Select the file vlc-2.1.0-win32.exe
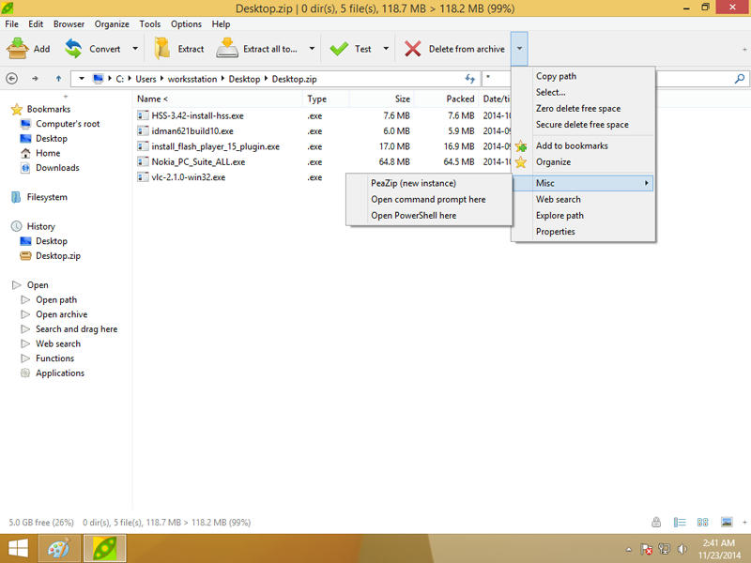The height and width of the screenshot is (563, 751). [x=189, y=177]
